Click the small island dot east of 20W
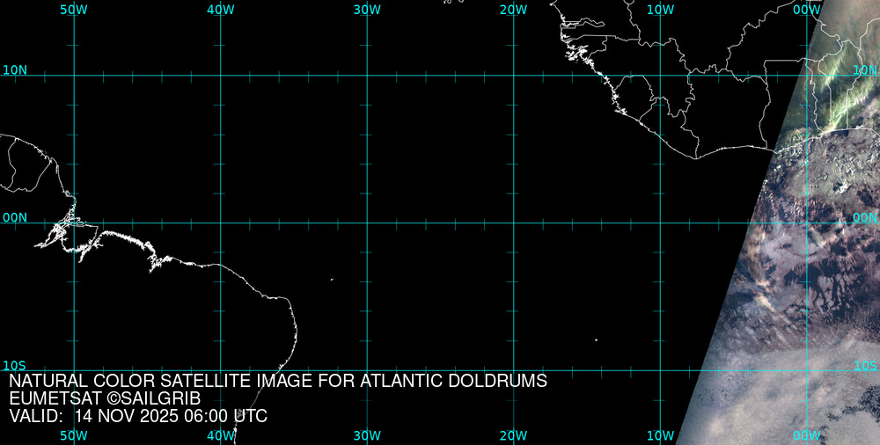880x445 pixels. click(596, 340)
